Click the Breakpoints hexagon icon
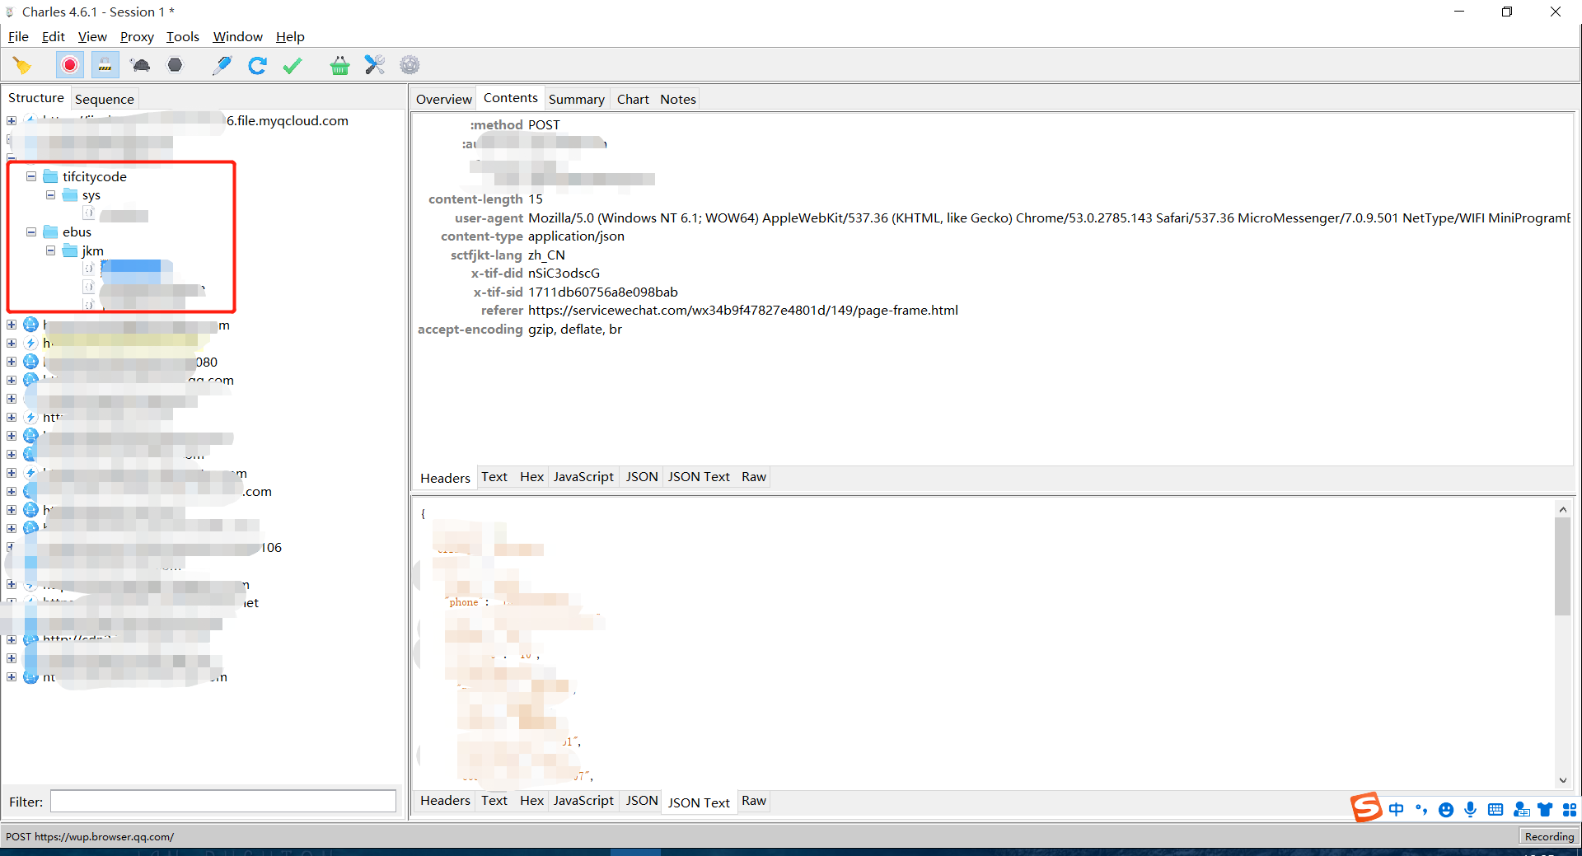The image size is (1582, 856). click(175, 65)
